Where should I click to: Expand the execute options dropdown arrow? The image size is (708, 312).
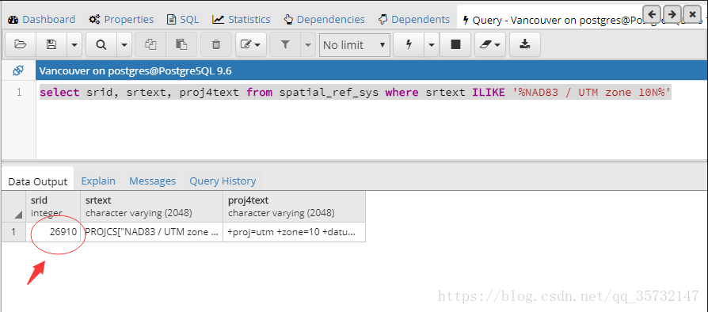(432, 44)
